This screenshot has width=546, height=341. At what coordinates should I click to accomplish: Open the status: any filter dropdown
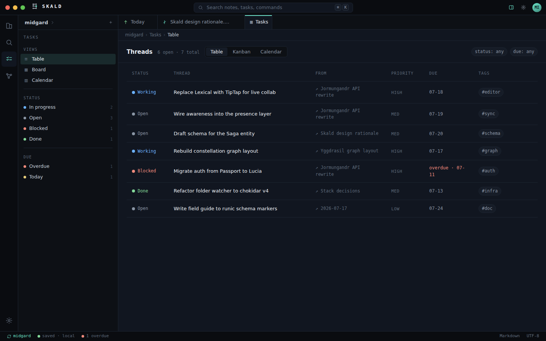point(489,52)
